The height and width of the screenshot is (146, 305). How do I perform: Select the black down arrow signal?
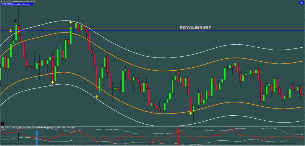(x=16, y=21)
